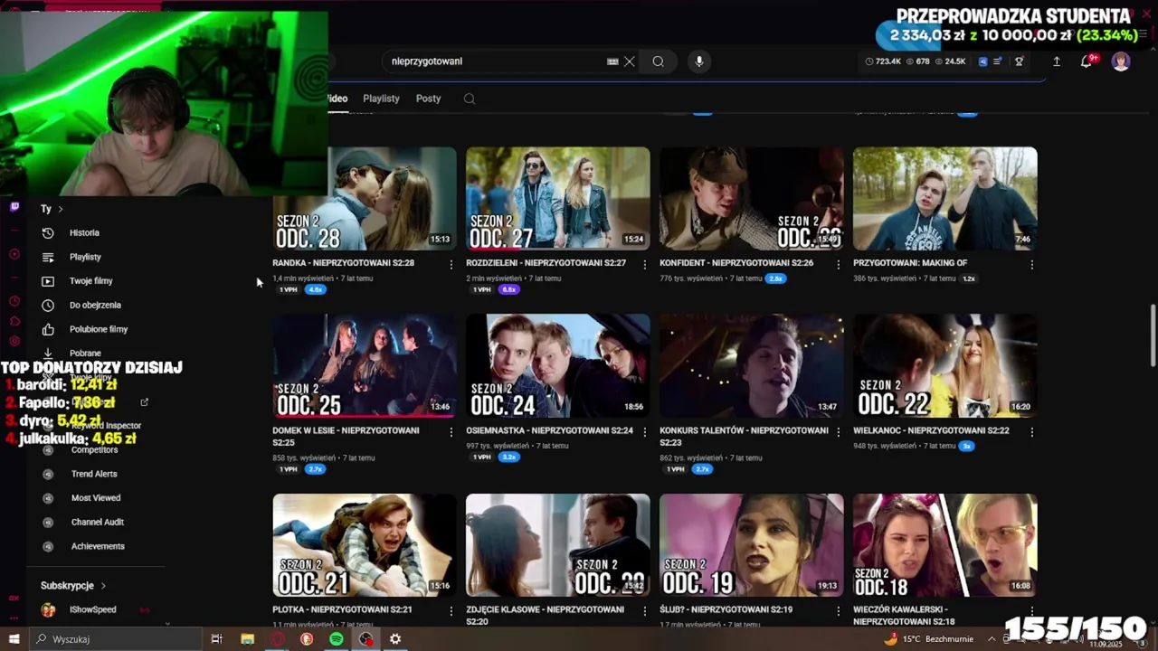Viewport: 1158px width, 651px height.
Task: Open Keyword Inspector in sidebar
Action: tap(107, 425)
